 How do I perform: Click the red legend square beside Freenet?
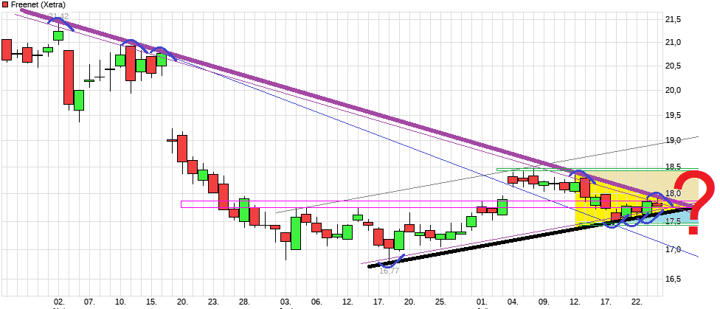click(x=5, y=4)
